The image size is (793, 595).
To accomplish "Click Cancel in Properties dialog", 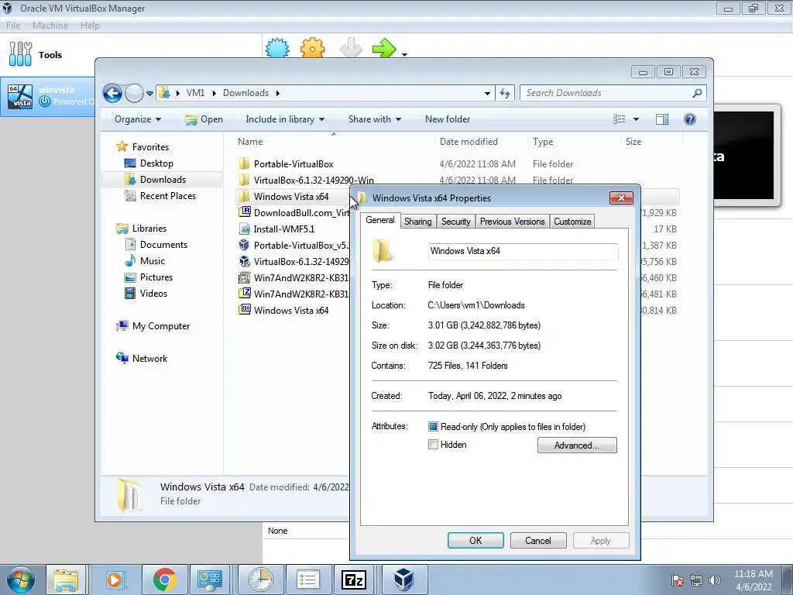I will point(538,540).
